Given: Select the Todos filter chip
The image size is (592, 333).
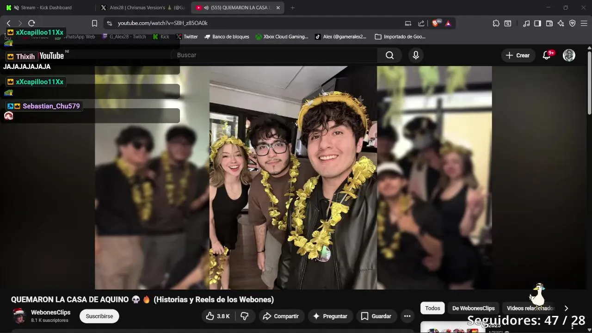Looking at the screenshot, I should tap(432, 308).
